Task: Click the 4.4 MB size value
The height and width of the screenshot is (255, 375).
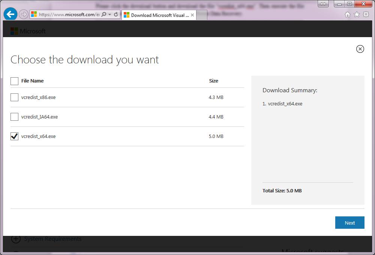Action: click(x=216, y=117)
